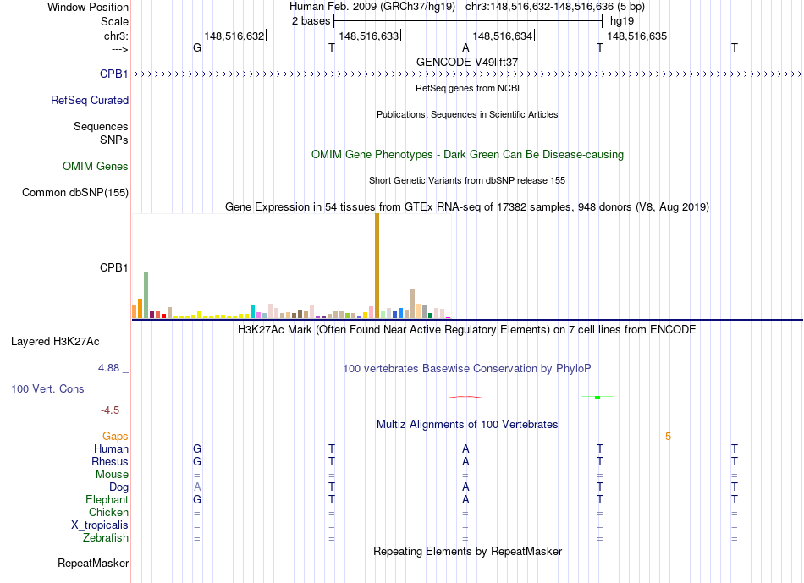The width and height of the screenshot is (804, 583).
Task: Select the OMIM Genes track label
Action: (96, 166)
